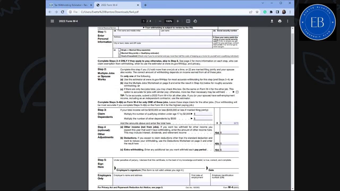Click the address bar URL
Viewport: 340px width, 191px height.
click(x=110, y=12)
